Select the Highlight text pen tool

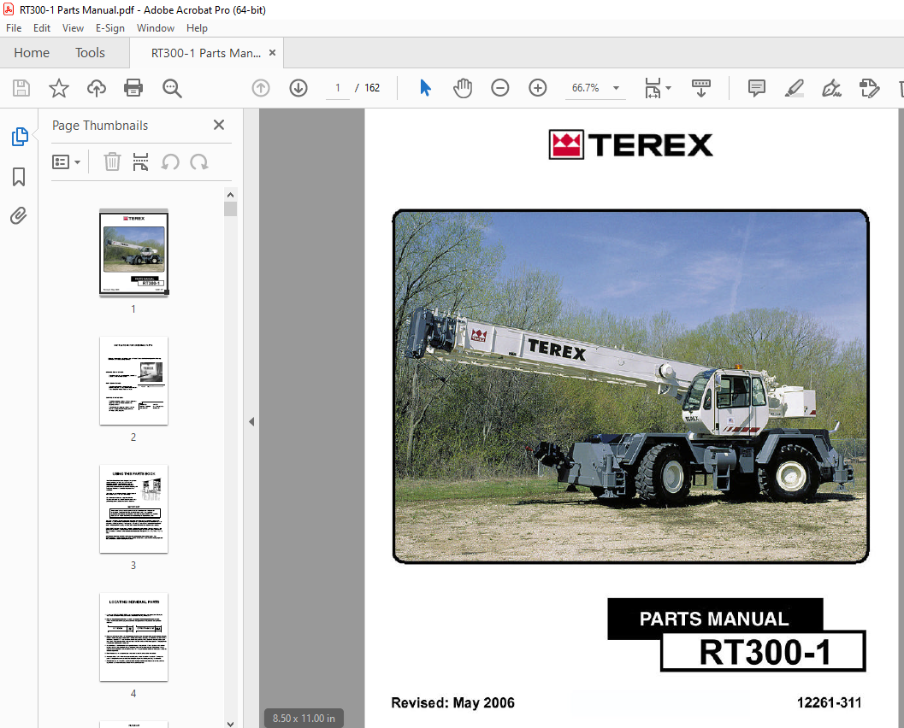(x=795, y=88)
